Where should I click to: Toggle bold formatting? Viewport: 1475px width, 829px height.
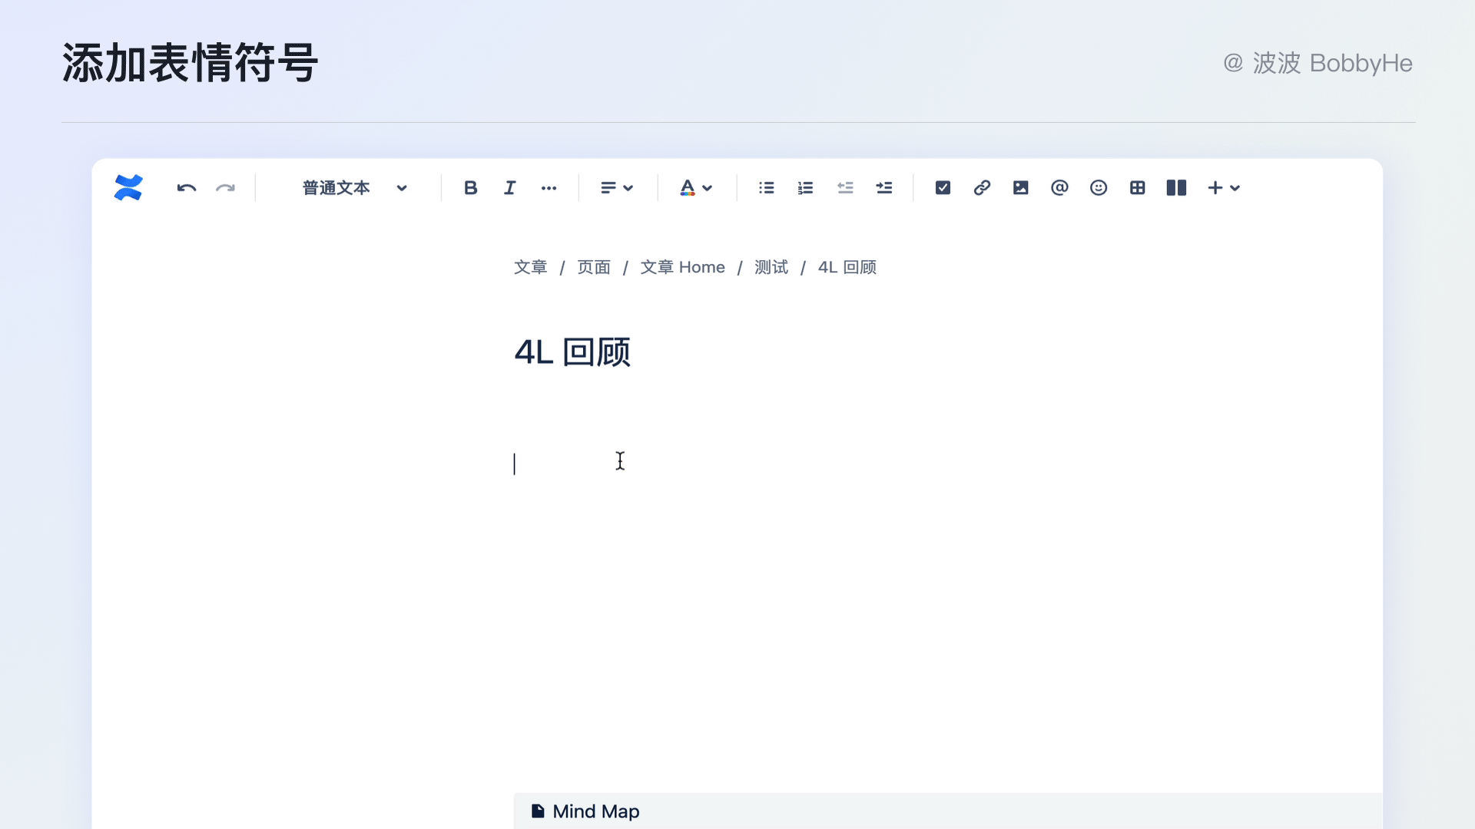point(471,188)
